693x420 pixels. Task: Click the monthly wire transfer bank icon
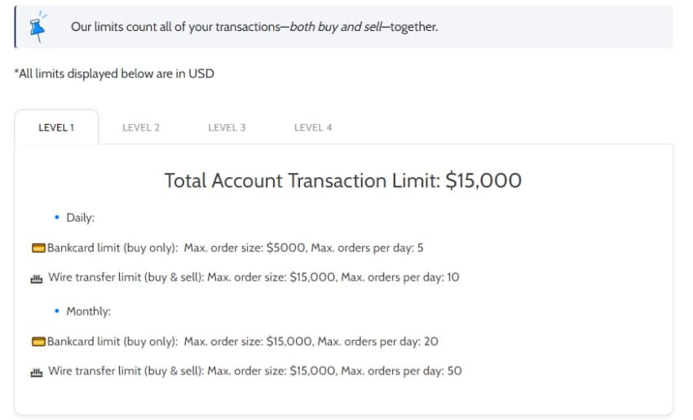37,372
